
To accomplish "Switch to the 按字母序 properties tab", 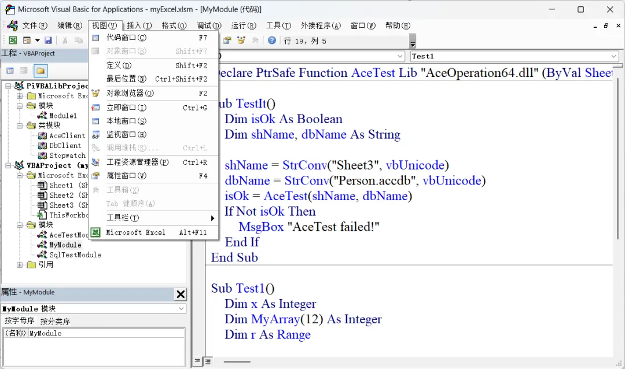I will pos(19,321).
